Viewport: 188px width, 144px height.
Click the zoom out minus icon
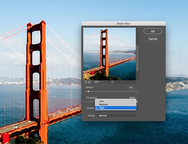pyautogui.click(x=85, y=82)
